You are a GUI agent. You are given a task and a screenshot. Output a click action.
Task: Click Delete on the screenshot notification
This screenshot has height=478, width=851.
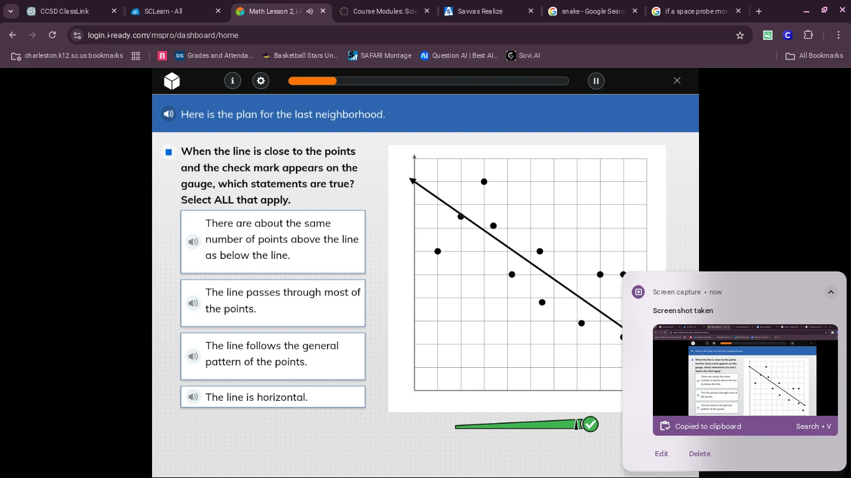click(699, 454)
